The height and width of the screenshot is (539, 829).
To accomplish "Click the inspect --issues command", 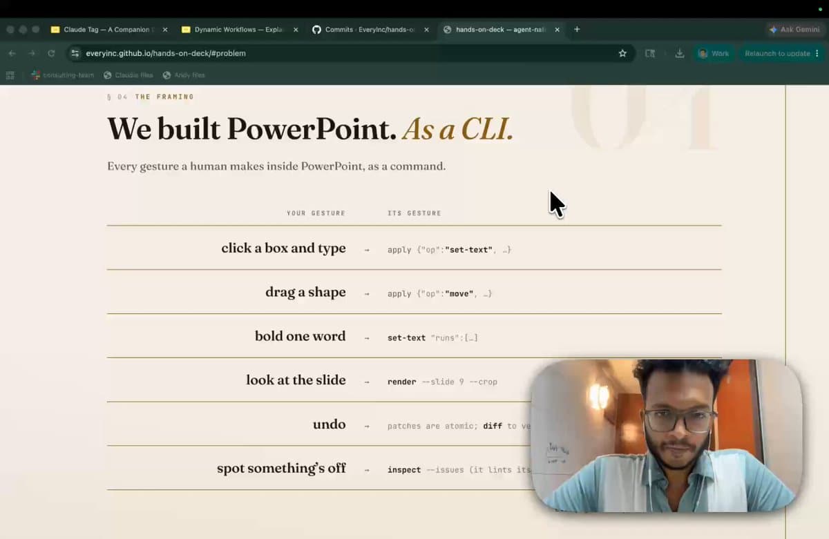I will tap(459, 470).
